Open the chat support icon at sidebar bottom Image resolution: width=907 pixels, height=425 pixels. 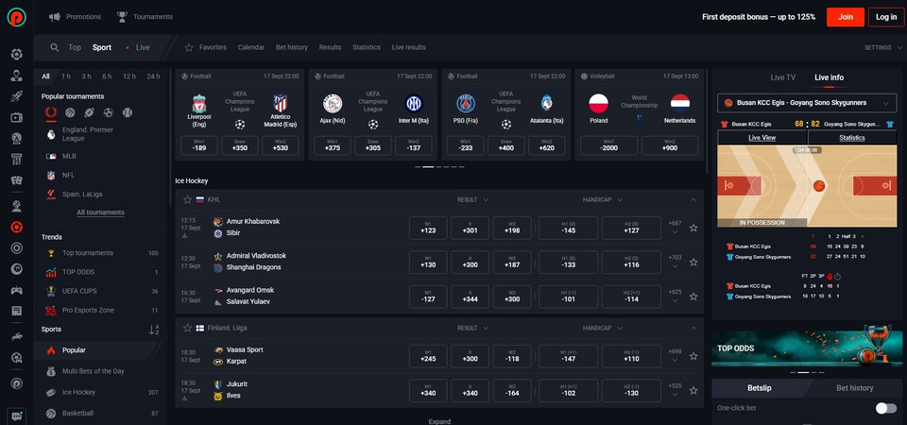[16, 416]
